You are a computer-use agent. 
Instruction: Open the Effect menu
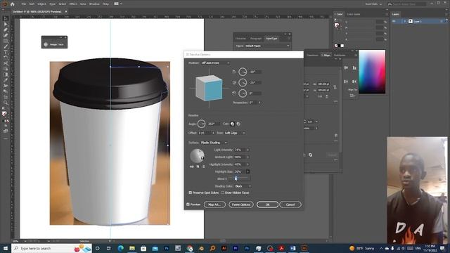click(x=73, y=4)
